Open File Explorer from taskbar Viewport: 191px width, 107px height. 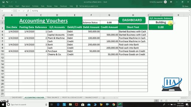coord(70,104)
